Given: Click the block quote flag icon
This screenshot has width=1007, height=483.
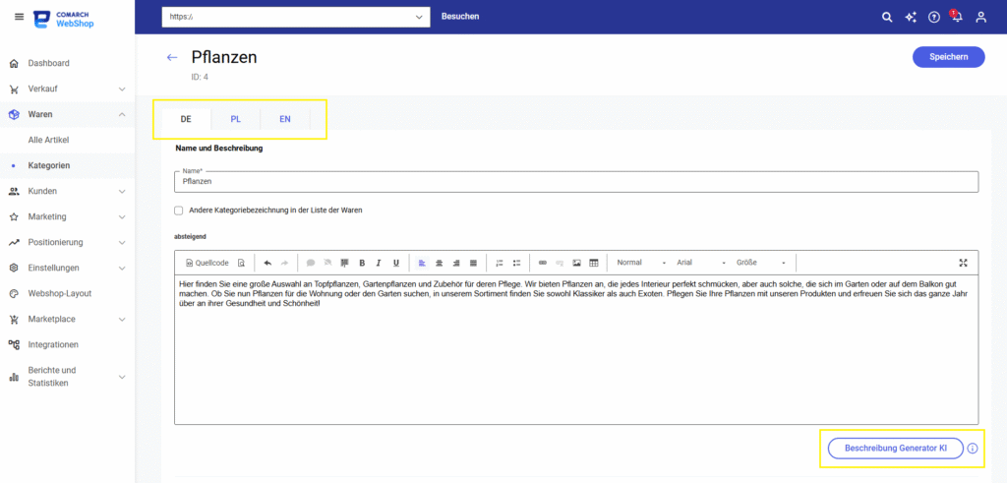Looking at the screenshot, I should click(x=345, y=263).
